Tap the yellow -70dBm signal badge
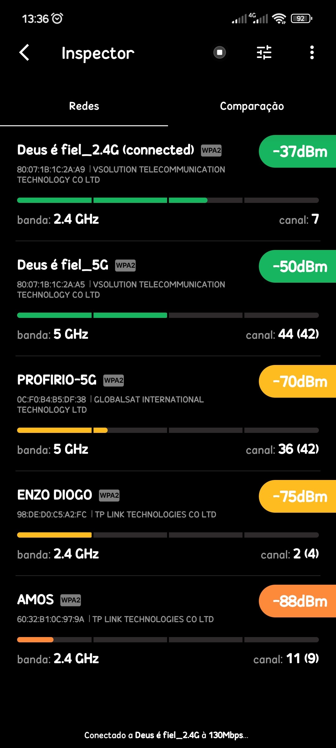The width and height of the screenshot is (336, 748). pos(299,381)
